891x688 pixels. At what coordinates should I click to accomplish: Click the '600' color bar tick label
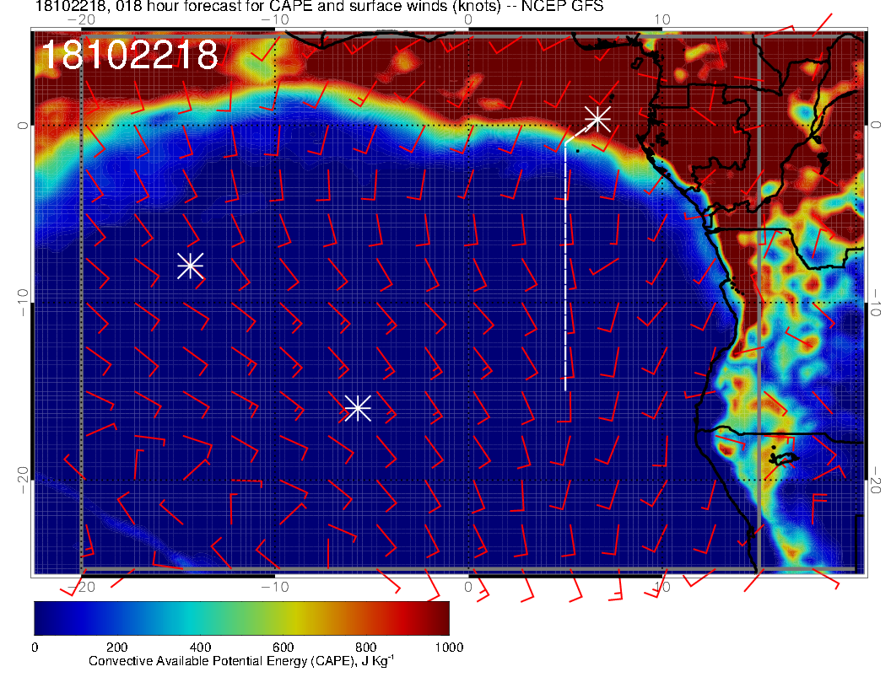(283, 648)
